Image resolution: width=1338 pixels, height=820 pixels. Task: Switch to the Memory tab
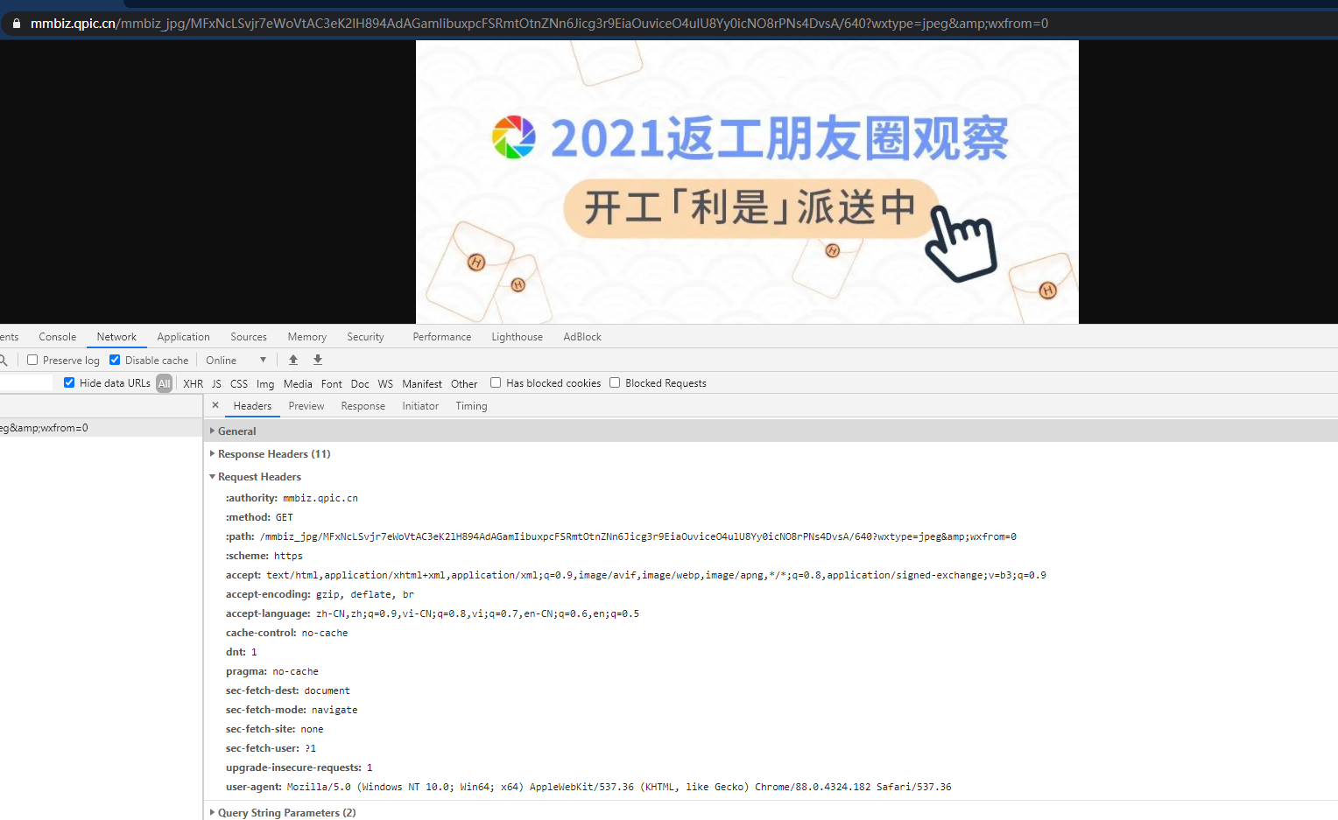(307, 337)
